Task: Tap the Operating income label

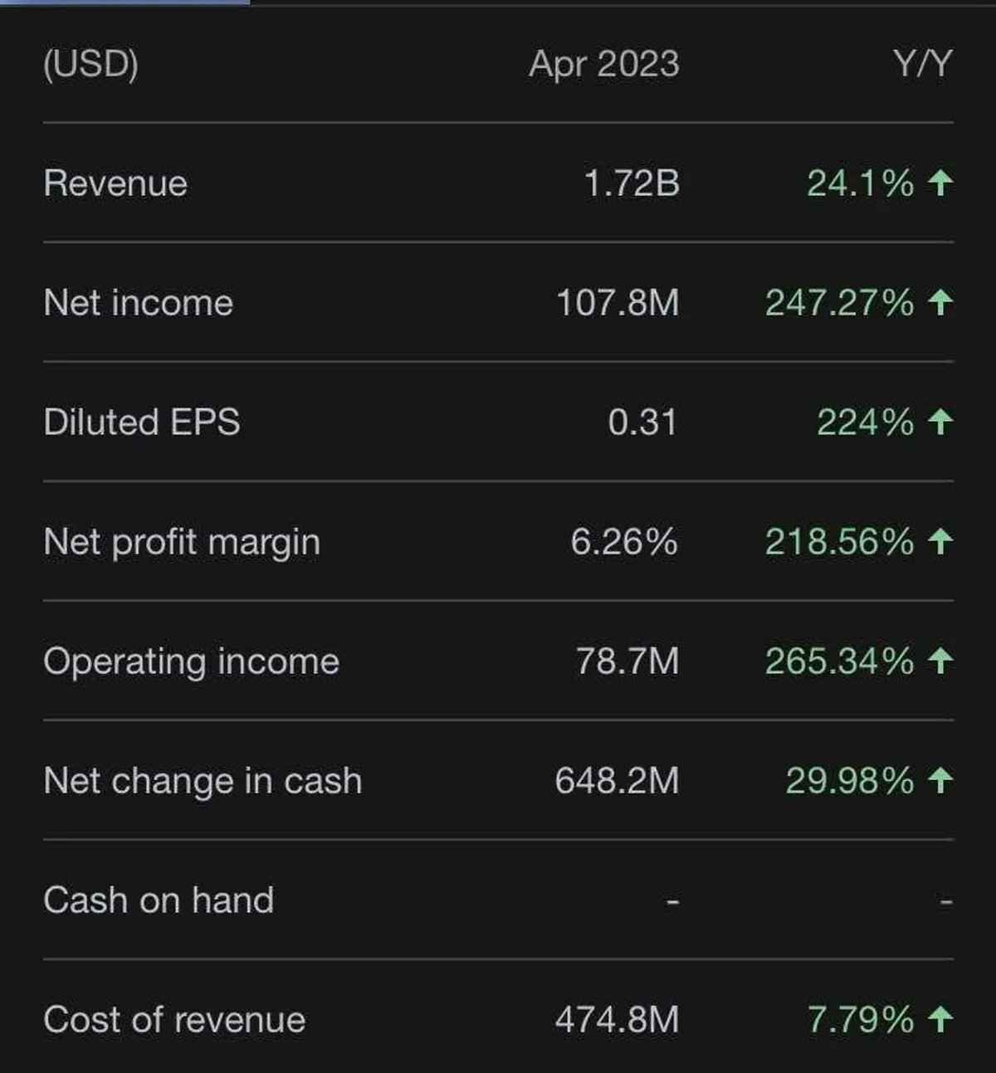Action: (191, 662)
